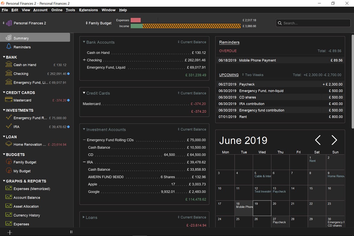The height and width of the screenshot is (236, 354).
Task: Click the Reminders bell icon
Action: coord(9,46)
